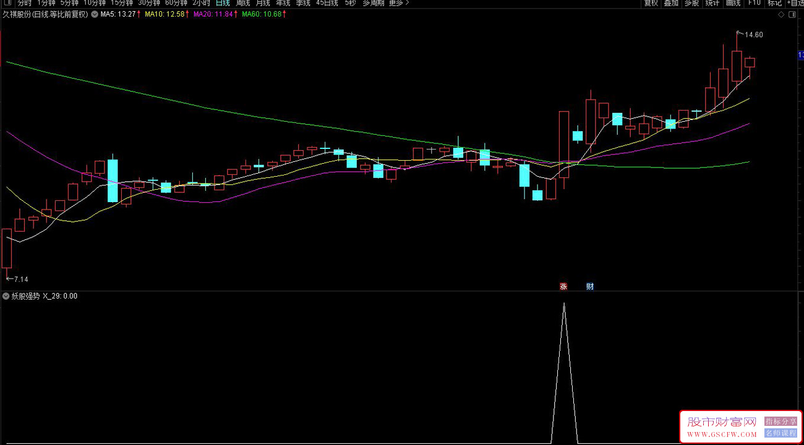Open the 名师课程 link in site banner
This screenshot has width=804, height=445.
pos(780,433)
